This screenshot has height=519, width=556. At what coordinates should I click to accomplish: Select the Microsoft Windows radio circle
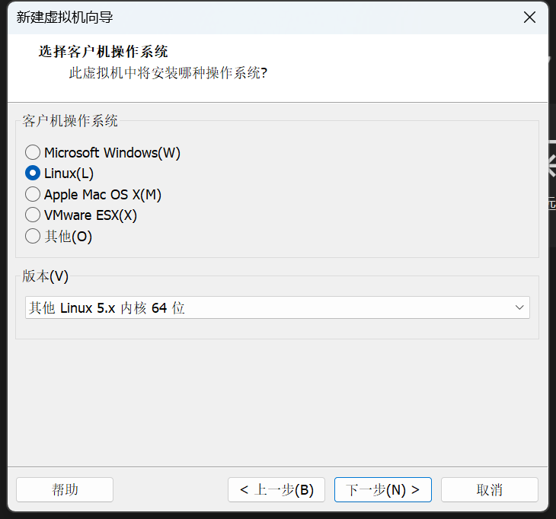coord(33,153)
